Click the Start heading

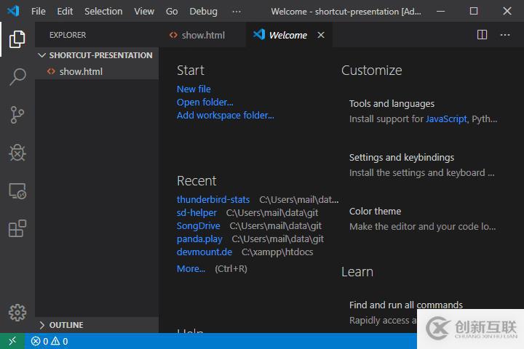coord(191,71)
